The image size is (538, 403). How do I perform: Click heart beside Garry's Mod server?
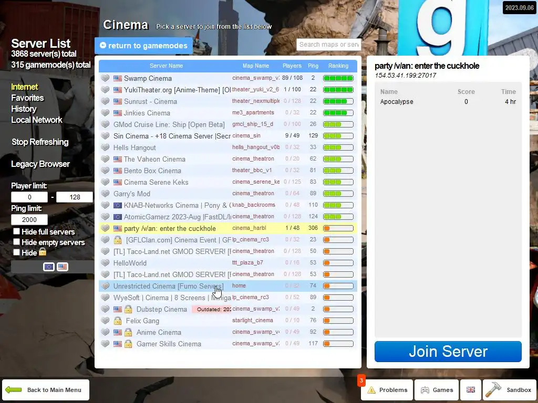click(105, 194)
